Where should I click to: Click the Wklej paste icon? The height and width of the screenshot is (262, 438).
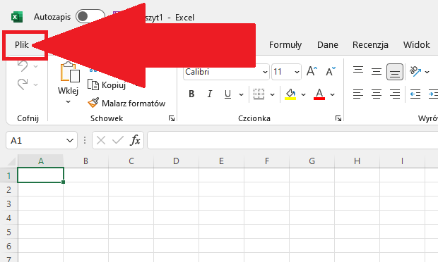70,73
